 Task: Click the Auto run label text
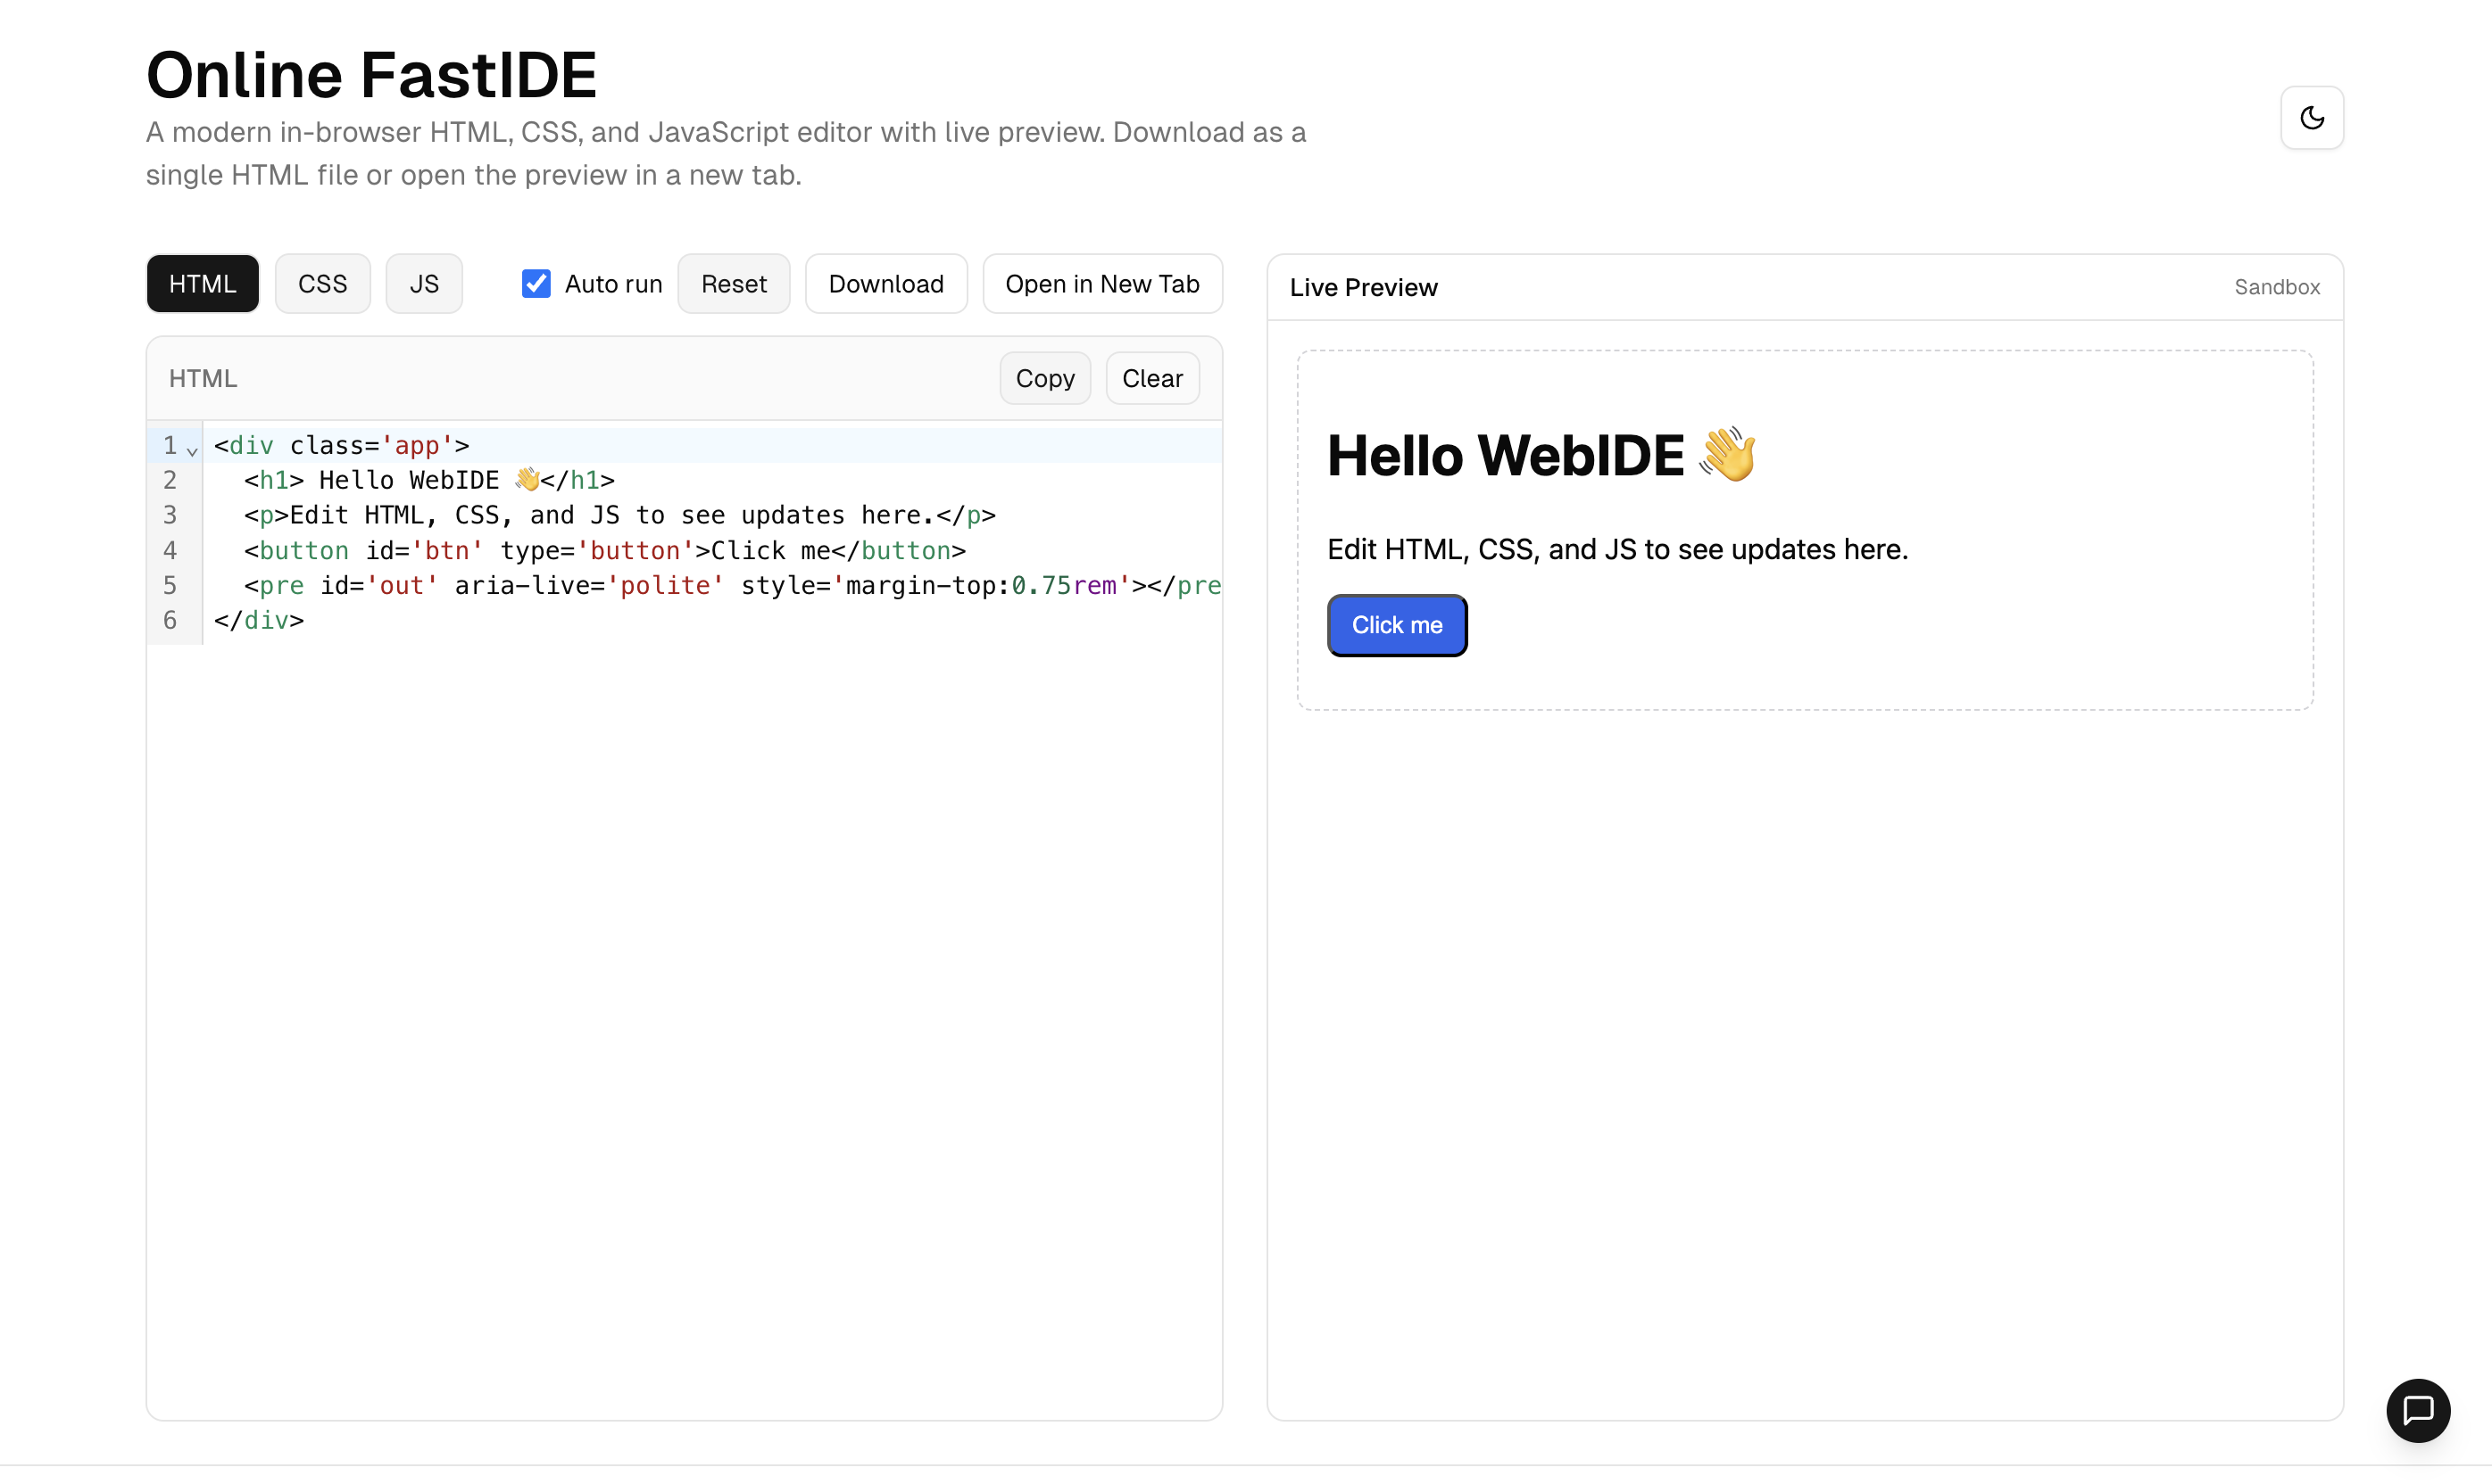pyautogui.click(x=612, y=284)
